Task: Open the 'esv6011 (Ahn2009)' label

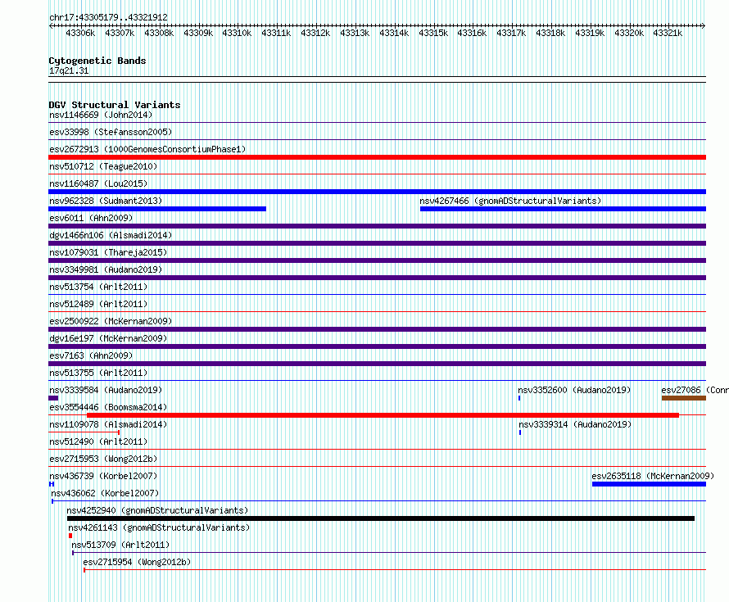Action: coord(91,218)
